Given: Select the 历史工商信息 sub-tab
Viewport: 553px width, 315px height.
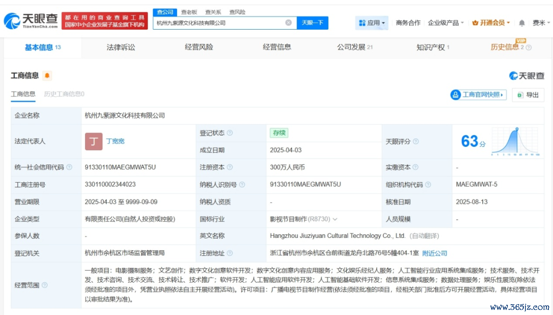Looking at the screenshot, I should pyautogui.click(x=64, y=94).
